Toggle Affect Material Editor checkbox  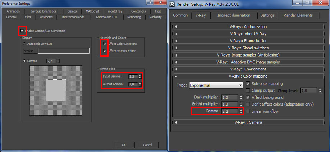click(x=105, y=51)
